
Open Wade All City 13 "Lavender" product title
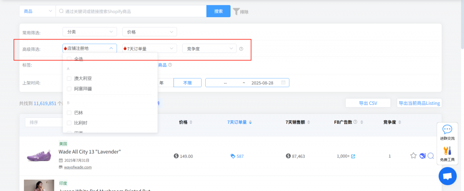click(90, 152)
